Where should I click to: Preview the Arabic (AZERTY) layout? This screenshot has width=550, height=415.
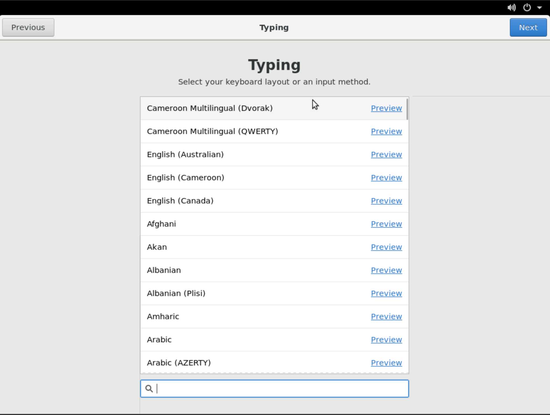(386, 362)
